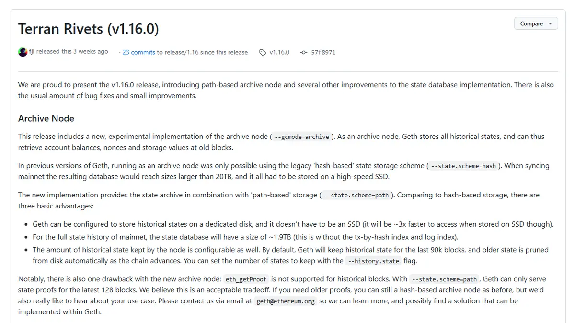Click the commit icon beside 57f8971
Image resolution: width=575 pixels, height=323 pixels.
[x=304, y=53]
